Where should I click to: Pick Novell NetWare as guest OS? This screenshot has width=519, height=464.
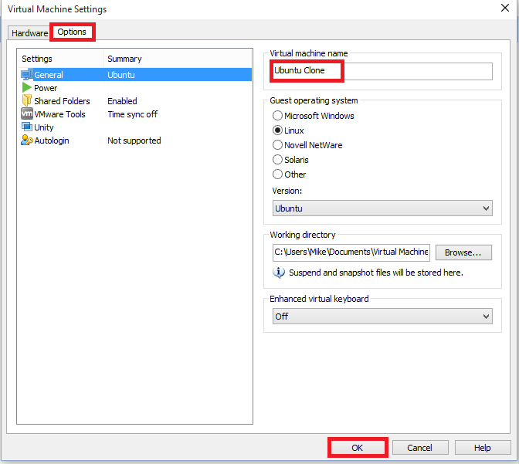pos(278,145)
